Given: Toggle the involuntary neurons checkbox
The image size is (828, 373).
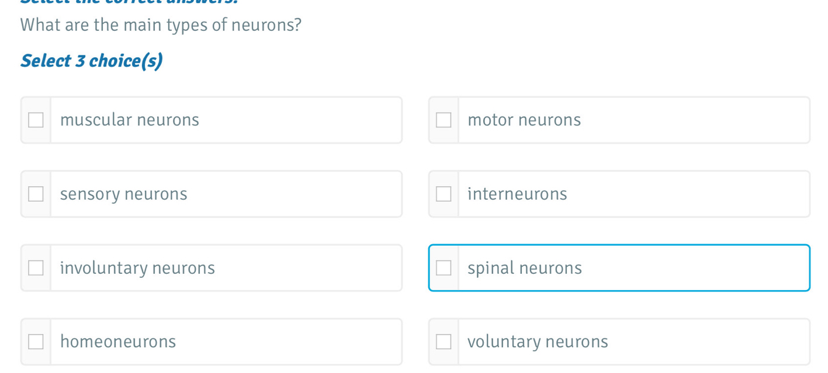Looking at the screenshot, I should (x=36, y=268).
